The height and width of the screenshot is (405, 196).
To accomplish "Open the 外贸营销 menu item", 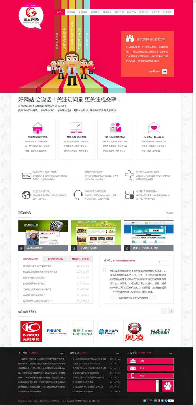I will 83,12.
